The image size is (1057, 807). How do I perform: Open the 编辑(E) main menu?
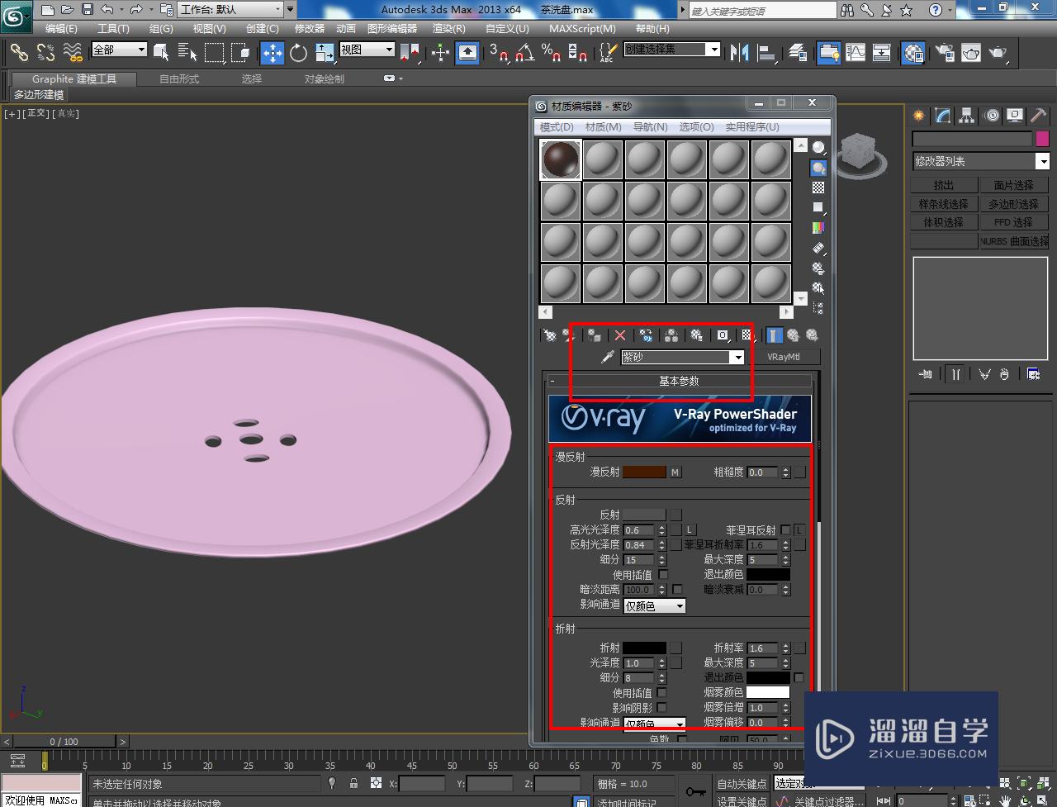[x=61, y=29]
